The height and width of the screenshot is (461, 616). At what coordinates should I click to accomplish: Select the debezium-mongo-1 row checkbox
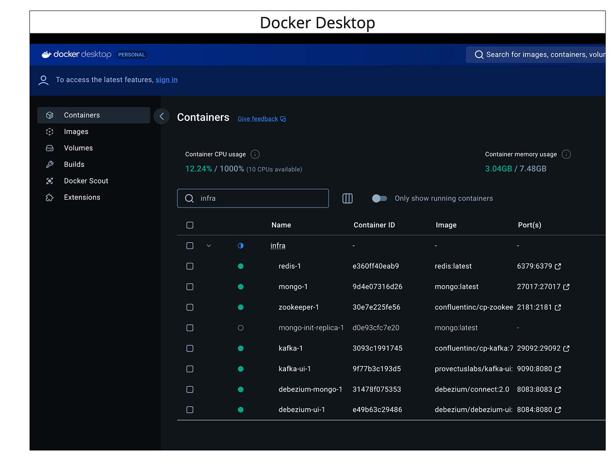pos(190,389)
